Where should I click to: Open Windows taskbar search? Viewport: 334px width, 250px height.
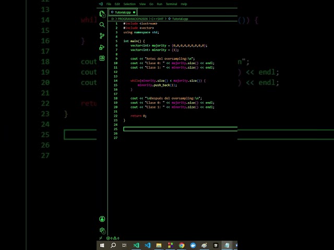(113, 245)
